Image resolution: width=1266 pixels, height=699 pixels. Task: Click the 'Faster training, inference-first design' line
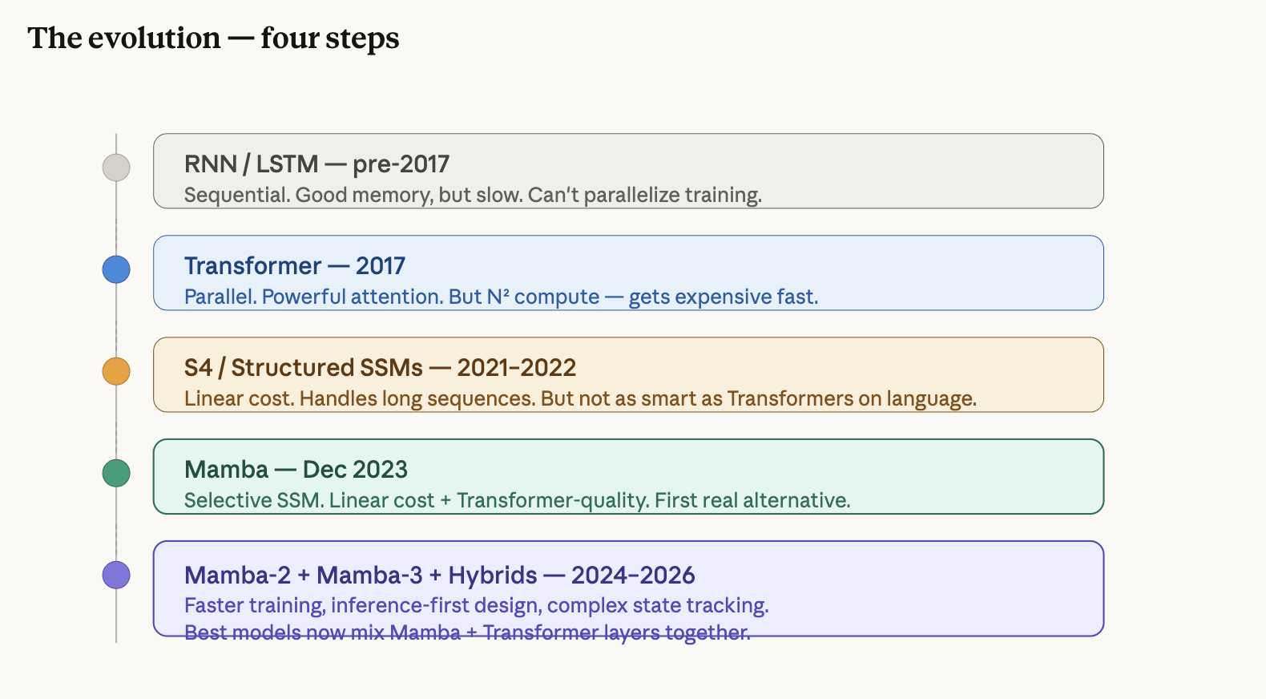click(476, 605)
